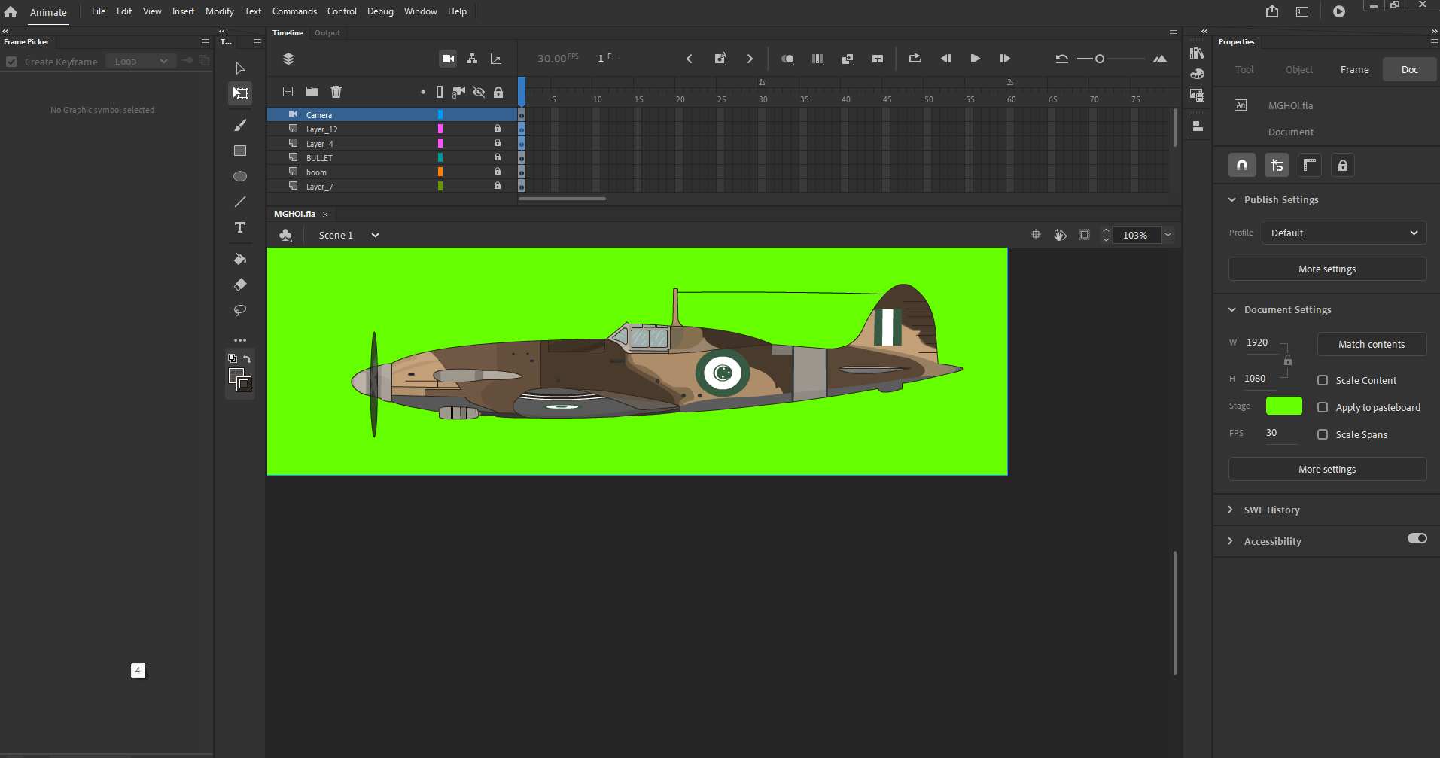Screen dimensions: 1440x758
Task: Expand the SWF History section
Action: coord(1230,510)
